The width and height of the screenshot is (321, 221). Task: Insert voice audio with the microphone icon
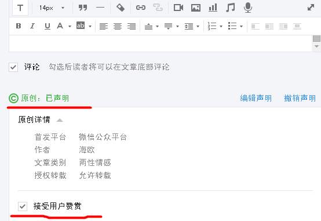click(x=248, y=8)
